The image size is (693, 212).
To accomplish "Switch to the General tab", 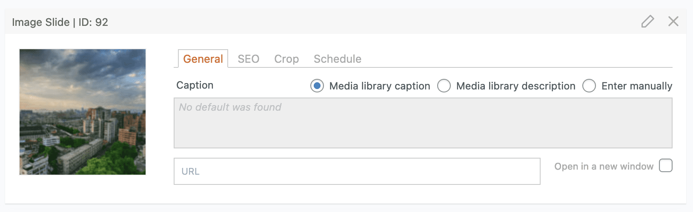I will (203, 59).
